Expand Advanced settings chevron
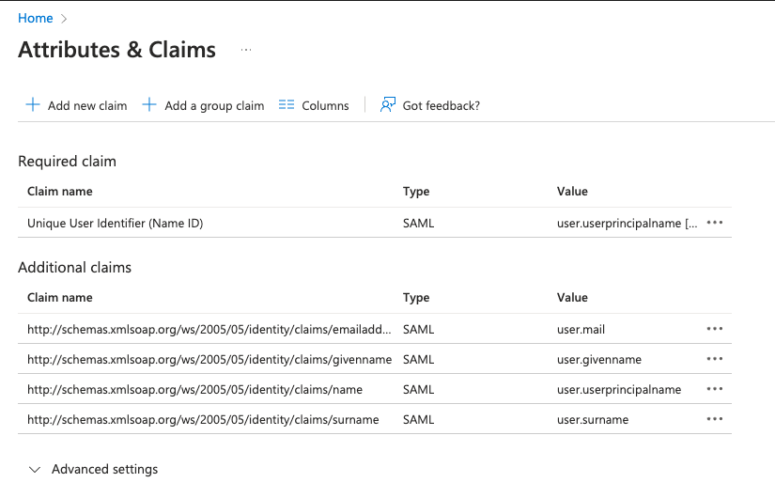This screenshot has width=775, height=498. click(35, 469)
